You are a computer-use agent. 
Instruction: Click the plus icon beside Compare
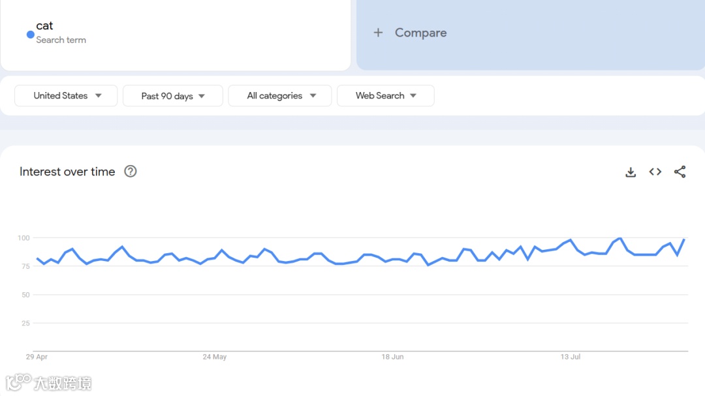378,33
